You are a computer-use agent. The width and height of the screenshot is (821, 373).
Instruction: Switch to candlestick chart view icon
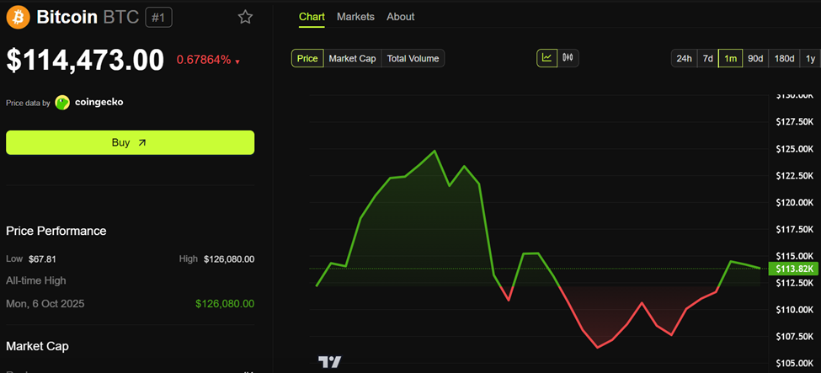pos(568,58)
